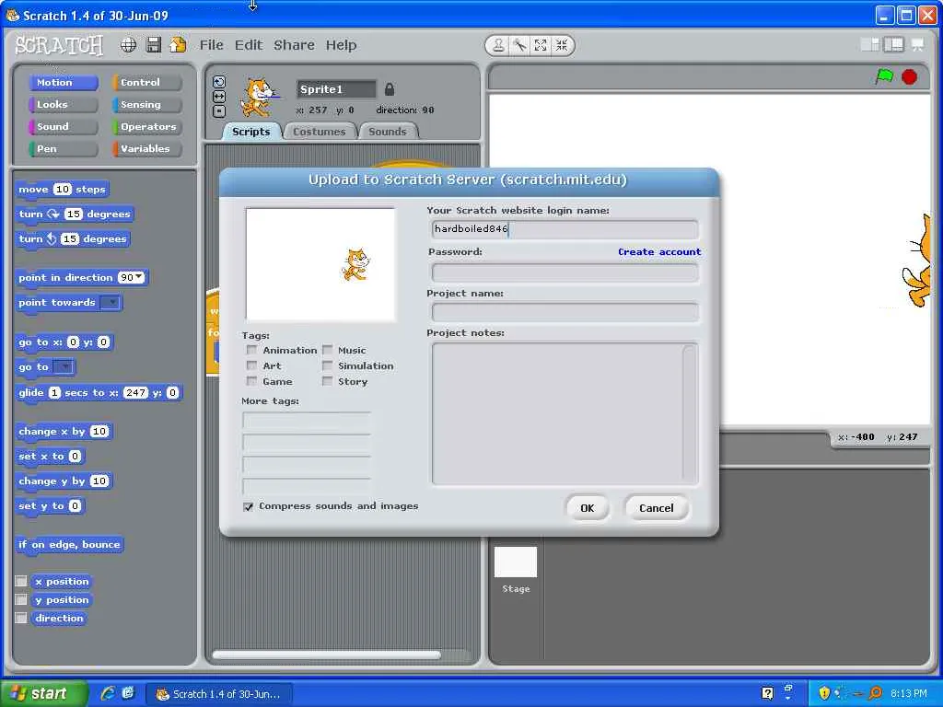Viewport: 943px width, 707px height.
Task: Open the Edit menu
Action: (249, 45)
